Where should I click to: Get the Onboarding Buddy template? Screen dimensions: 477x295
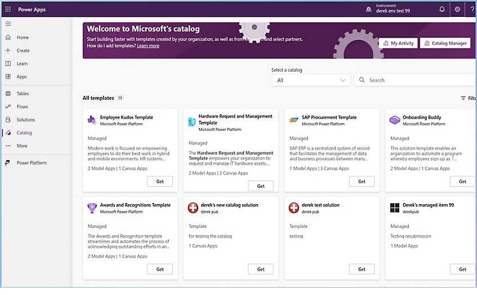(462, 181)
